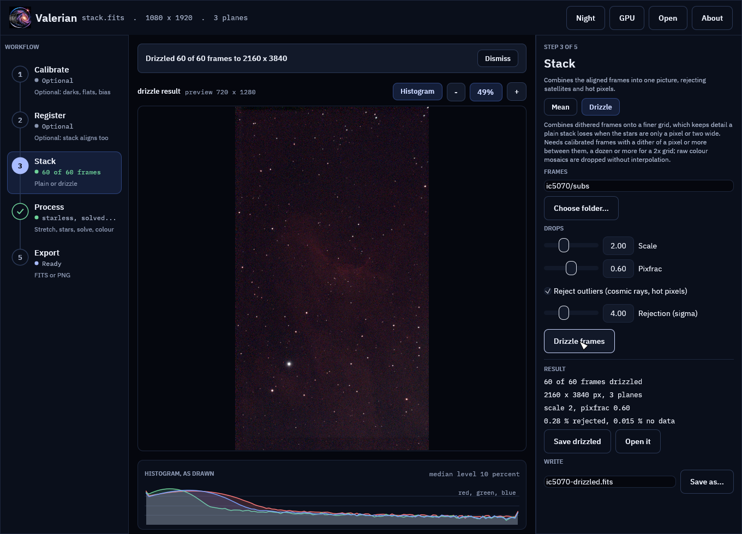Click the Rejection sigma field 4.00
The height and width of the screenshot is (534, 742).
click(618, 313)
